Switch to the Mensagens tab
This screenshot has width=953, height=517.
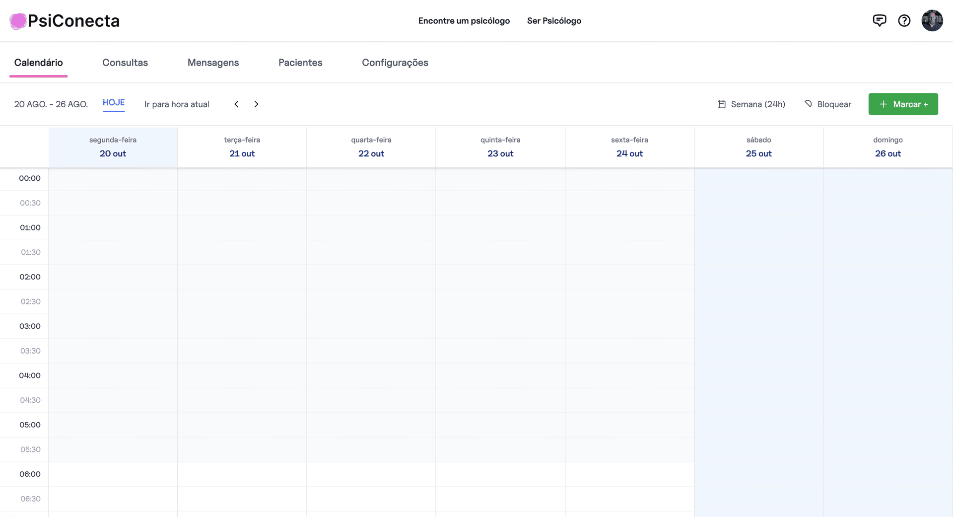click(213, 63)
